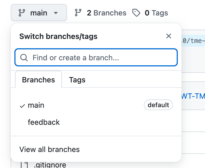Click the .gitignore file icon

click(x=25, y=165)
